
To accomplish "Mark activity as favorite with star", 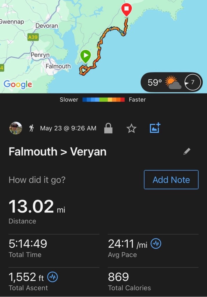I will pos(131,128).
